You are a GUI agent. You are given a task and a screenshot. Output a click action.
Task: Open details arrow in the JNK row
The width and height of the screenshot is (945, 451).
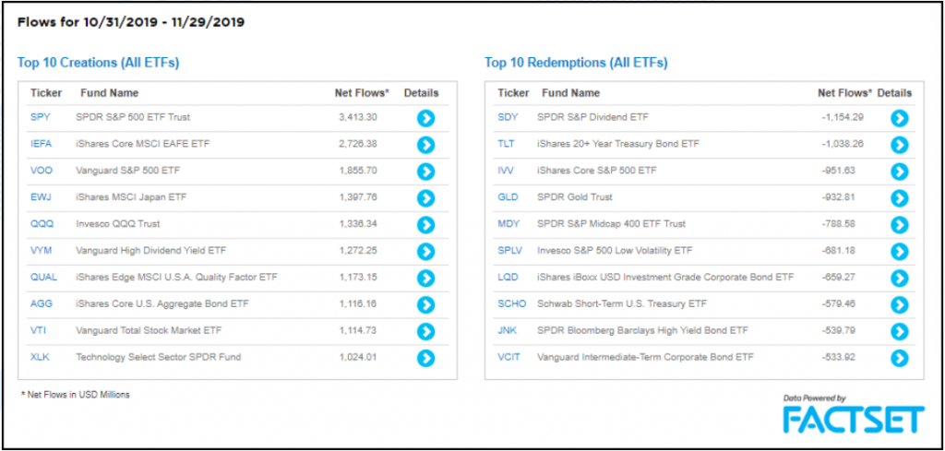coord(899,331)
